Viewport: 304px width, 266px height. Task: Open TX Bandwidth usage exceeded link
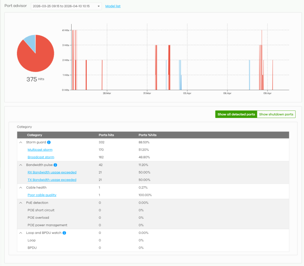coord(52,180)
